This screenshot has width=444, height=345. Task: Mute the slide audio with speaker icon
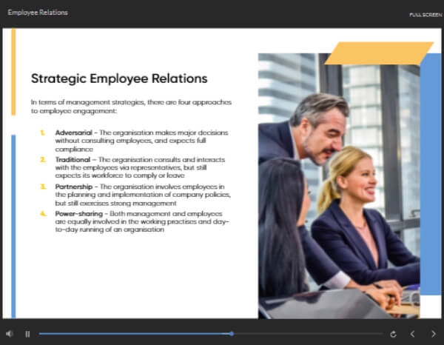[x=10, y=334]
